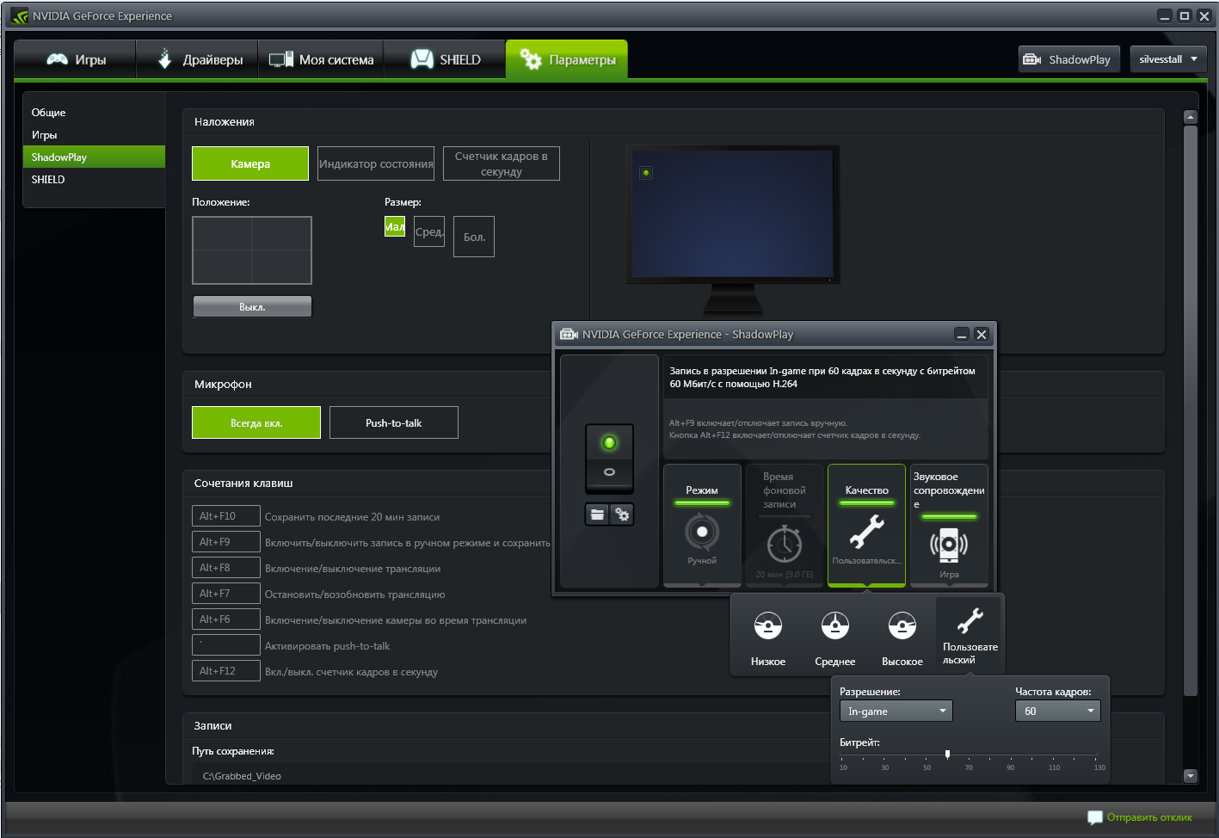Edit the Alt+F6 hotkey field
The height and width of the screenshot is (838, 1219).
pos(226,619)
